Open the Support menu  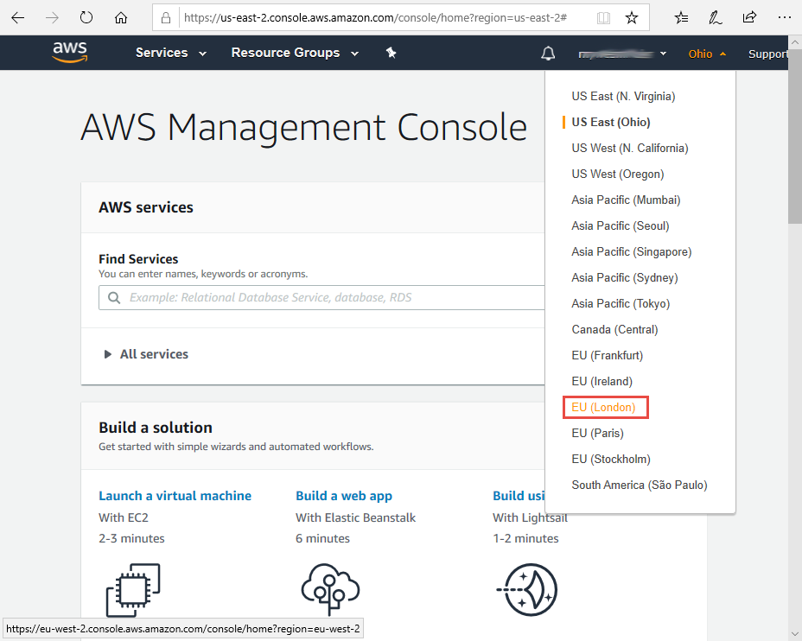coord(767,54)
